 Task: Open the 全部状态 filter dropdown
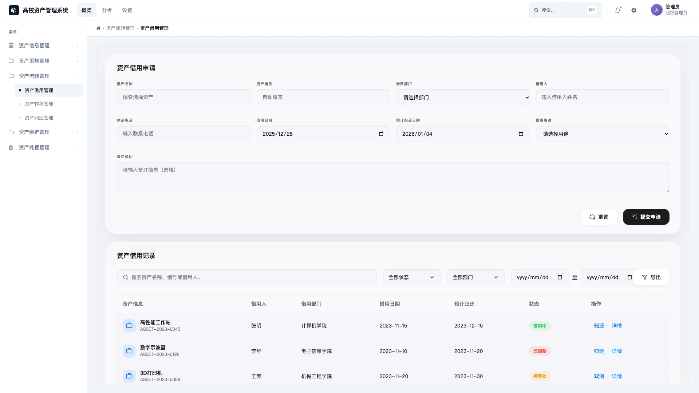point(411,277)
